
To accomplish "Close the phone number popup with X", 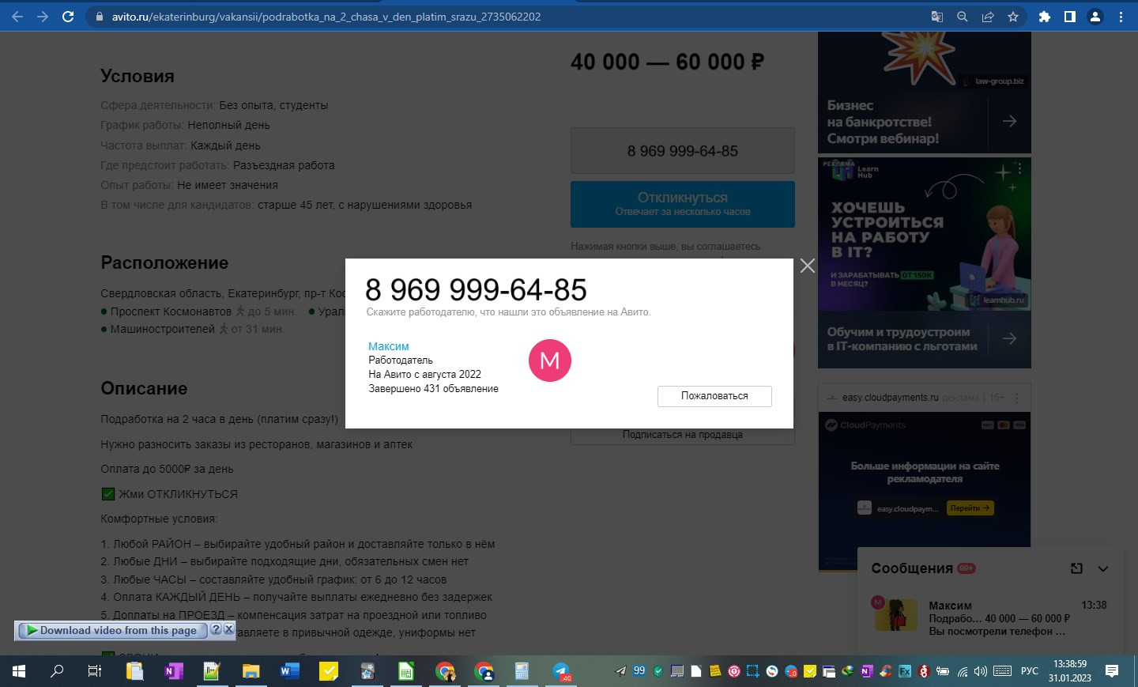I will coord(807,266).
